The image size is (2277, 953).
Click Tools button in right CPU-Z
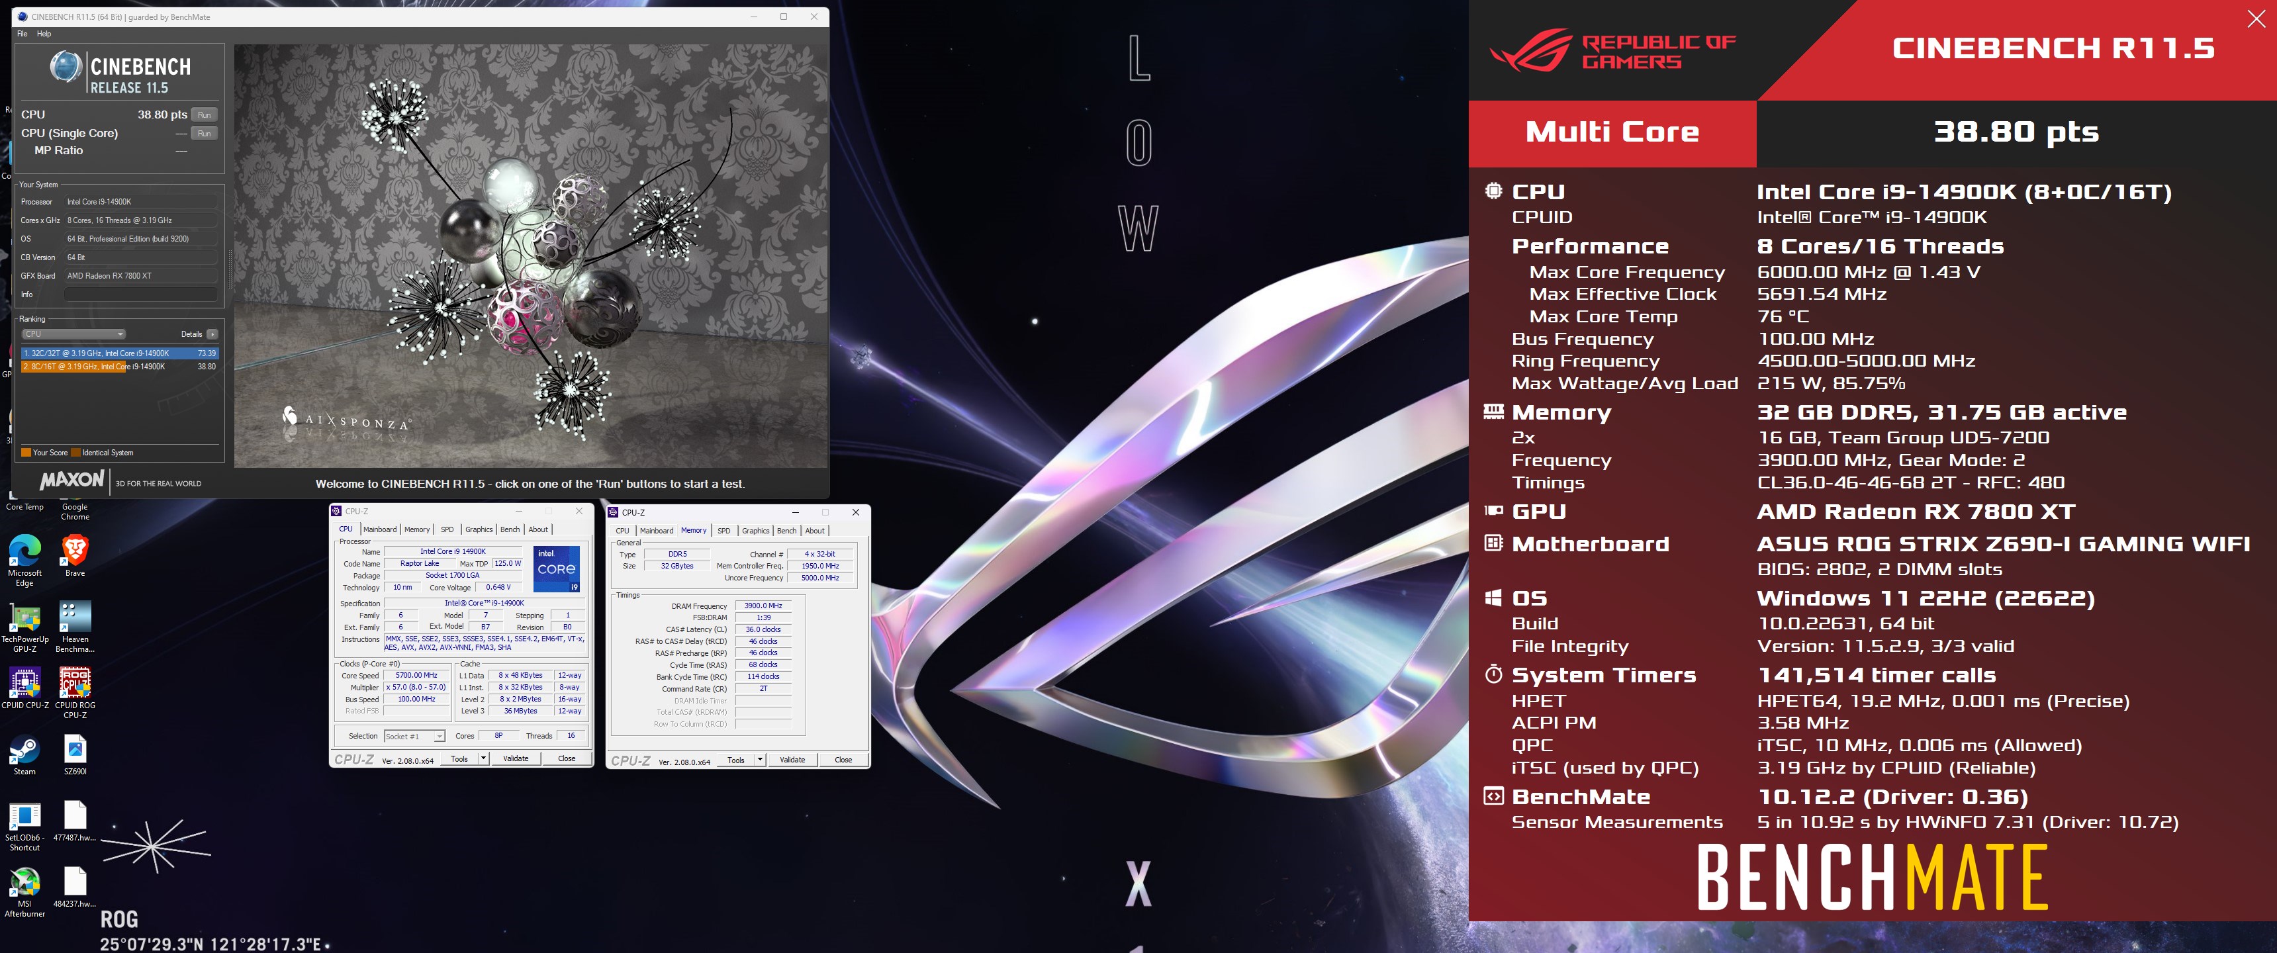[736, 759]
